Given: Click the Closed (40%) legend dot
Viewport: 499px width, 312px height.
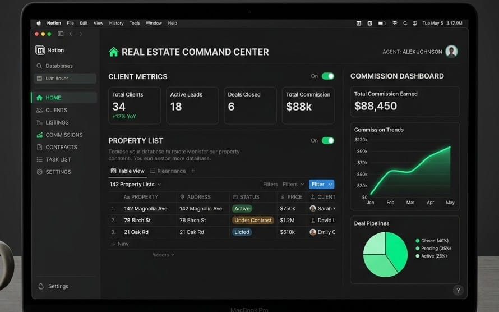Looking at the screenshot, I should [x=417, y=241].
